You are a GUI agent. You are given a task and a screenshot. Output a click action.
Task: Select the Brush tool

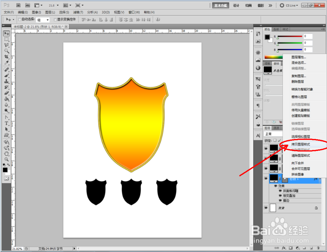click(7, 75)
